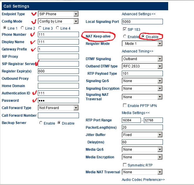Open the Call Forward Type dropdown
194x185 pixels.
click(x=58, y=108)
